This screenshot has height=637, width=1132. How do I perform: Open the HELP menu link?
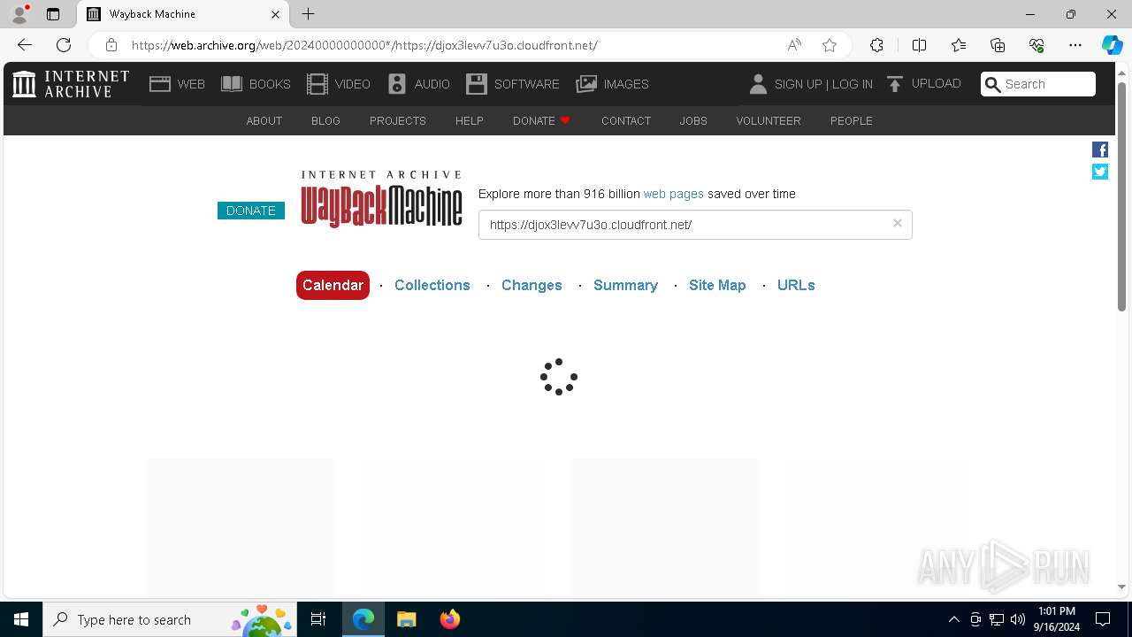coord(470,120)
